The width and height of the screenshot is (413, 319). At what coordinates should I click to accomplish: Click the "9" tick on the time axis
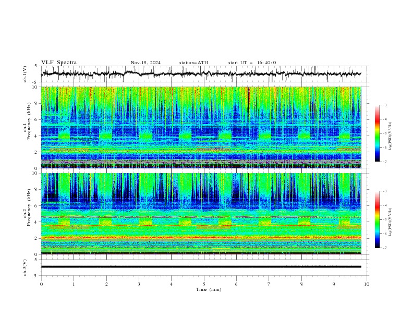coord(334,284)
